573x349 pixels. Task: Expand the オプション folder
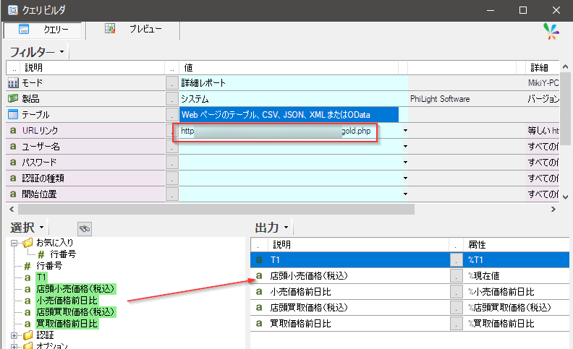tap(14, 346)
